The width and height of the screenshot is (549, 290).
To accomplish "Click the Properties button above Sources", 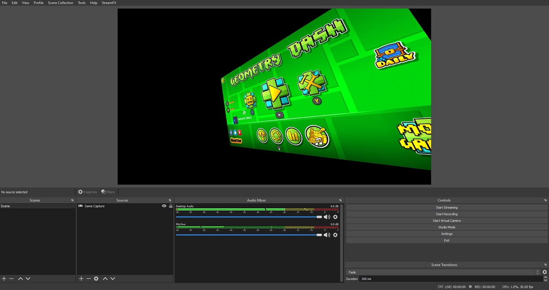I will [x=87, y=192].
